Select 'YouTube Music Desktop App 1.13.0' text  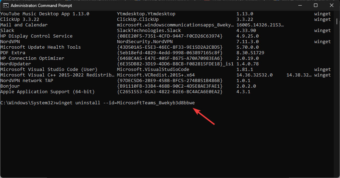pyautogui.click(x=45, y=14)
